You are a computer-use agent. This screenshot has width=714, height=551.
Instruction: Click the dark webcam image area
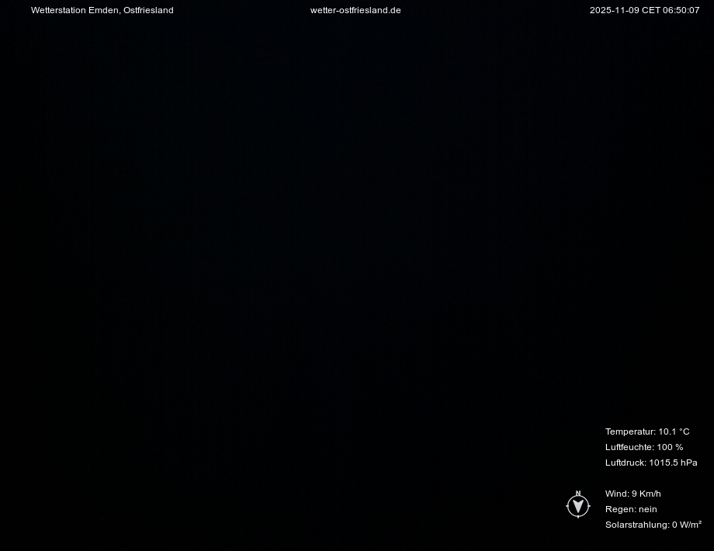pos(310,272)
